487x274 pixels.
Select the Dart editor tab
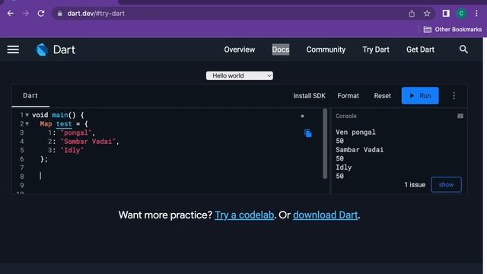[x=30, y=96]
